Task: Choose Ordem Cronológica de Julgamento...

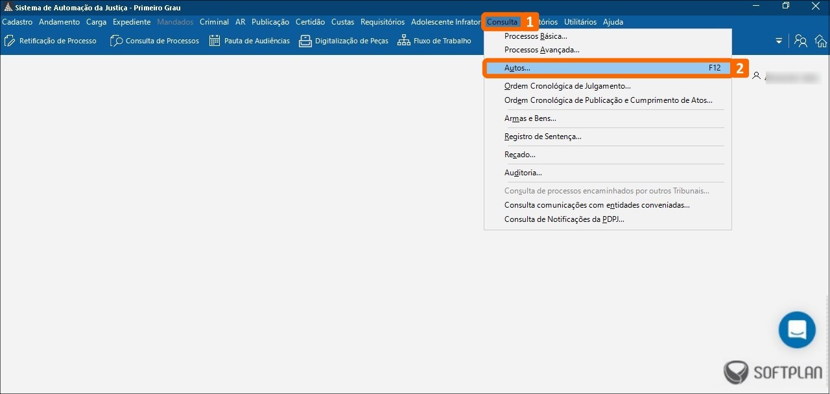Action: [608, 86]
